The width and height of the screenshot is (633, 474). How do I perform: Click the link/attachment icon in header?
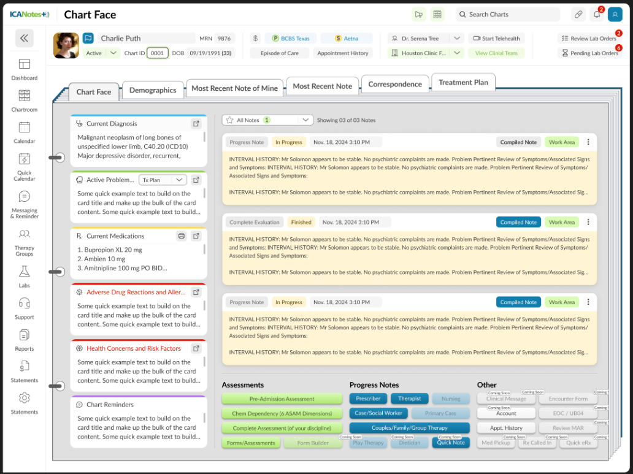[578, 15]
